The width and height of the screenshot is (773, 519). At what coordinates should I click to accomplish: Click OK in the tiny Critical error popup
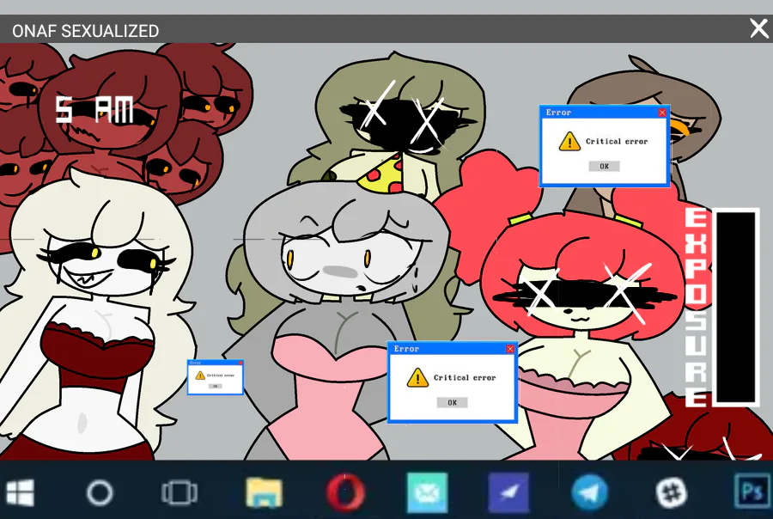pos(215,387)
